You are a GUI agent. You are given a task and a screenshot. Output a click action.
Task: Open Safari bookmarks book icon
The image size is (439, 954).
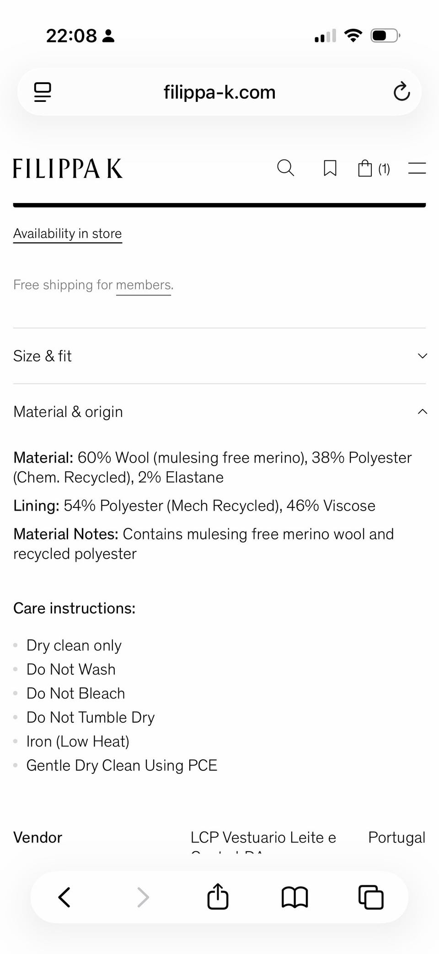(x=294, y=897)
